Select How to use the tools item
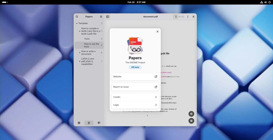The width and height of the screenshot is (273, 140). tap(89, 45)
